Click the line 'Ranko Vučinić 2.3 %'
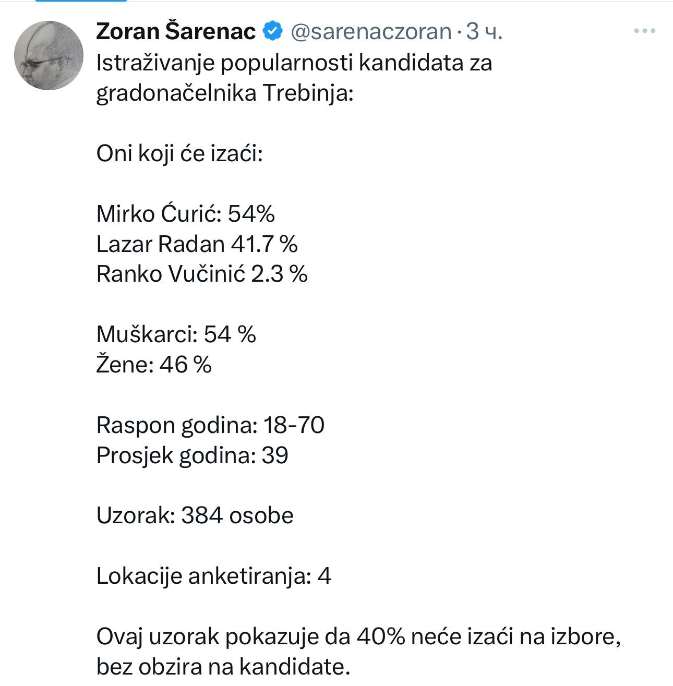The height and width of the screenshot is (686, 673). (202, 274)
